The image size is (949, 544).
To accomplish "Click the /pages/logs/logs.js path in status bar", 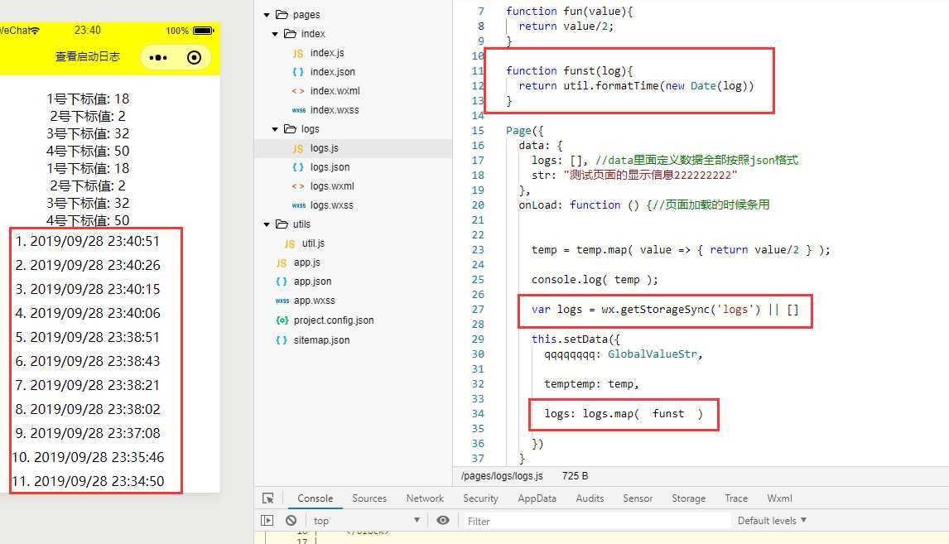I will [x=502, y=476].
